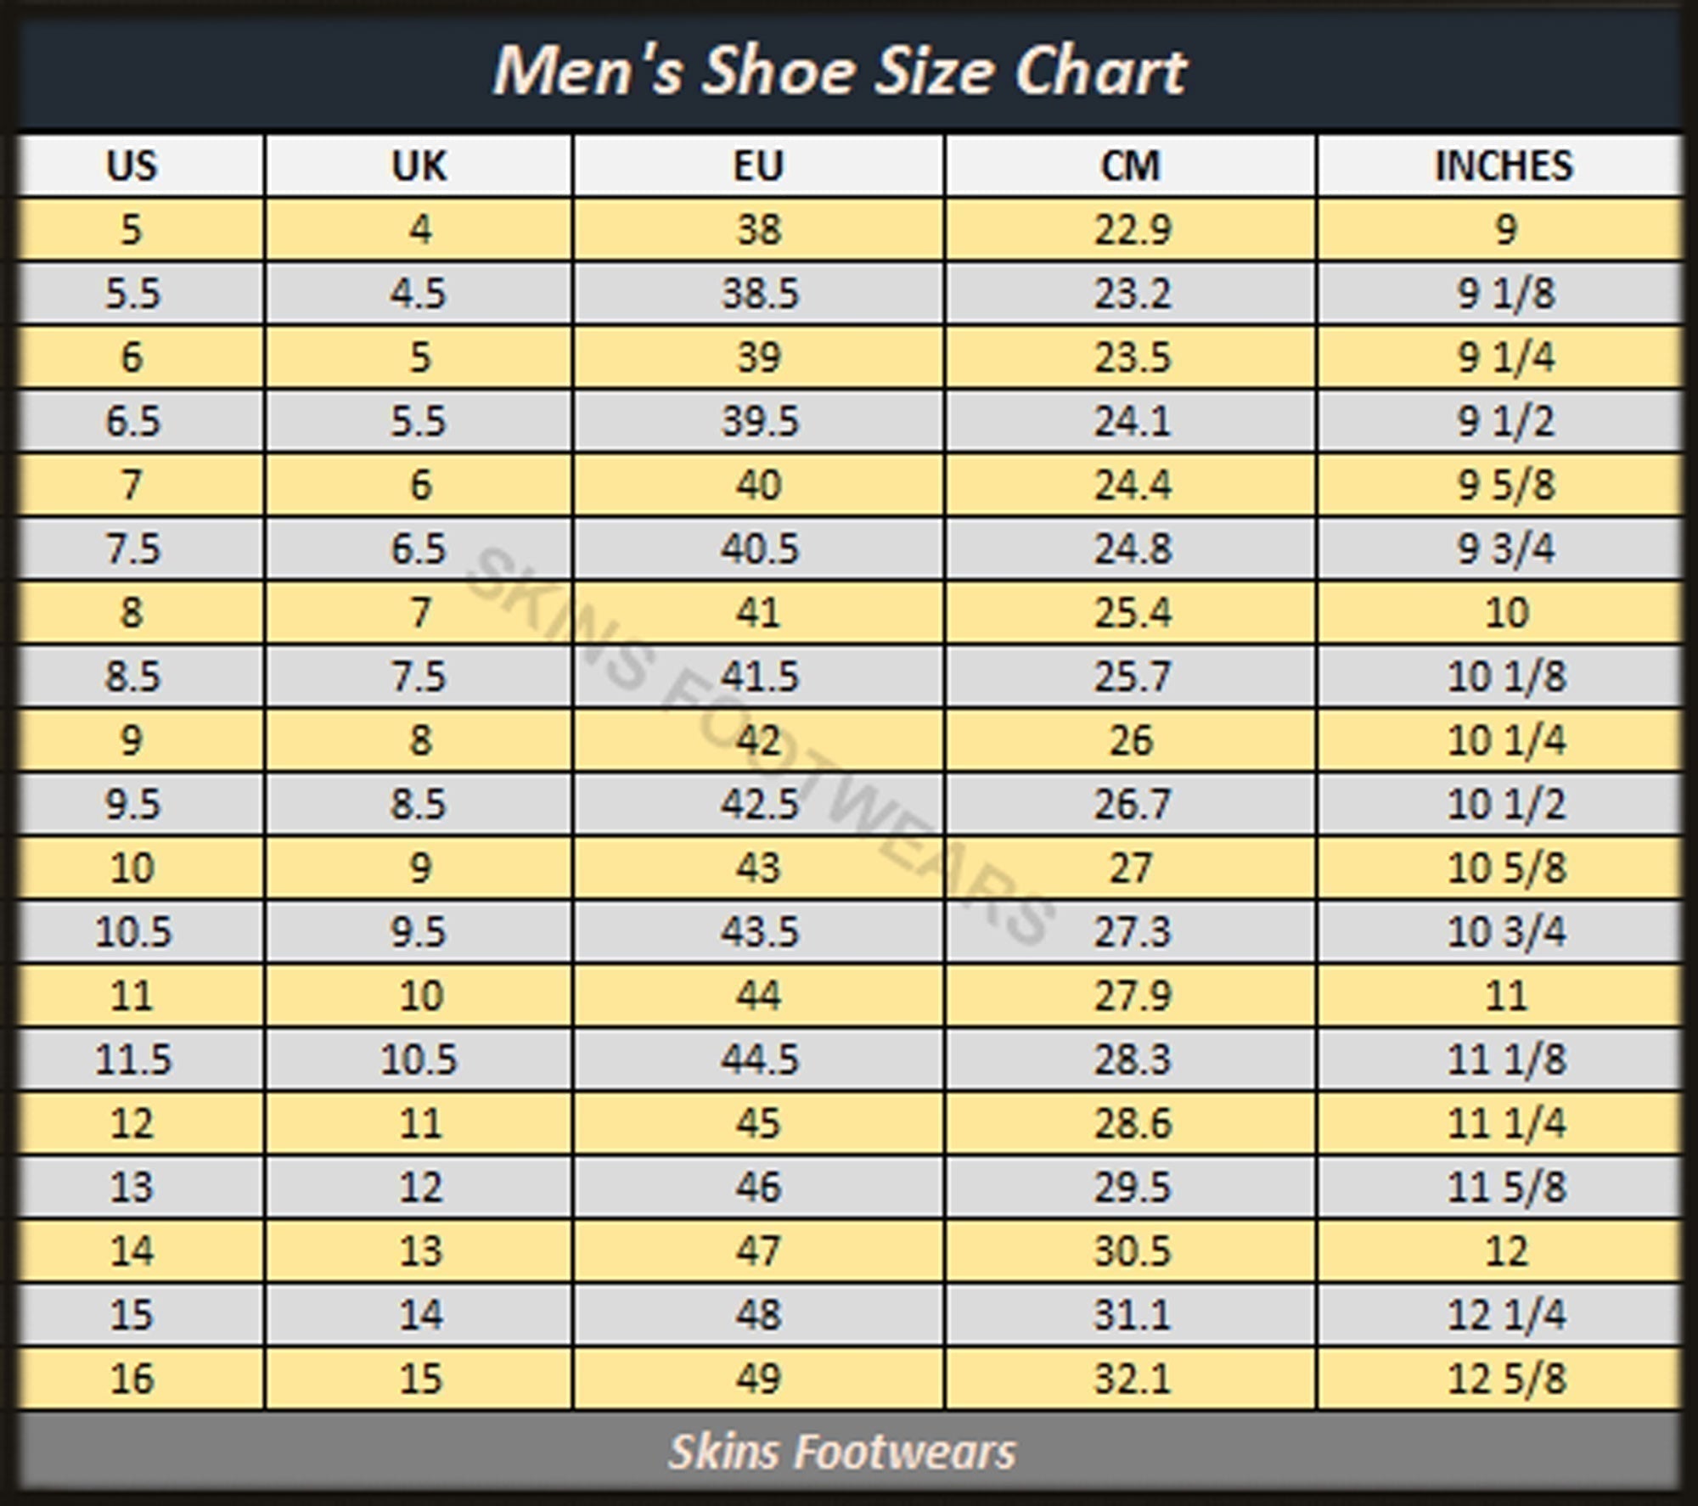
Task: Click the Skins Footwears footer text
Action: point(841,1451)
